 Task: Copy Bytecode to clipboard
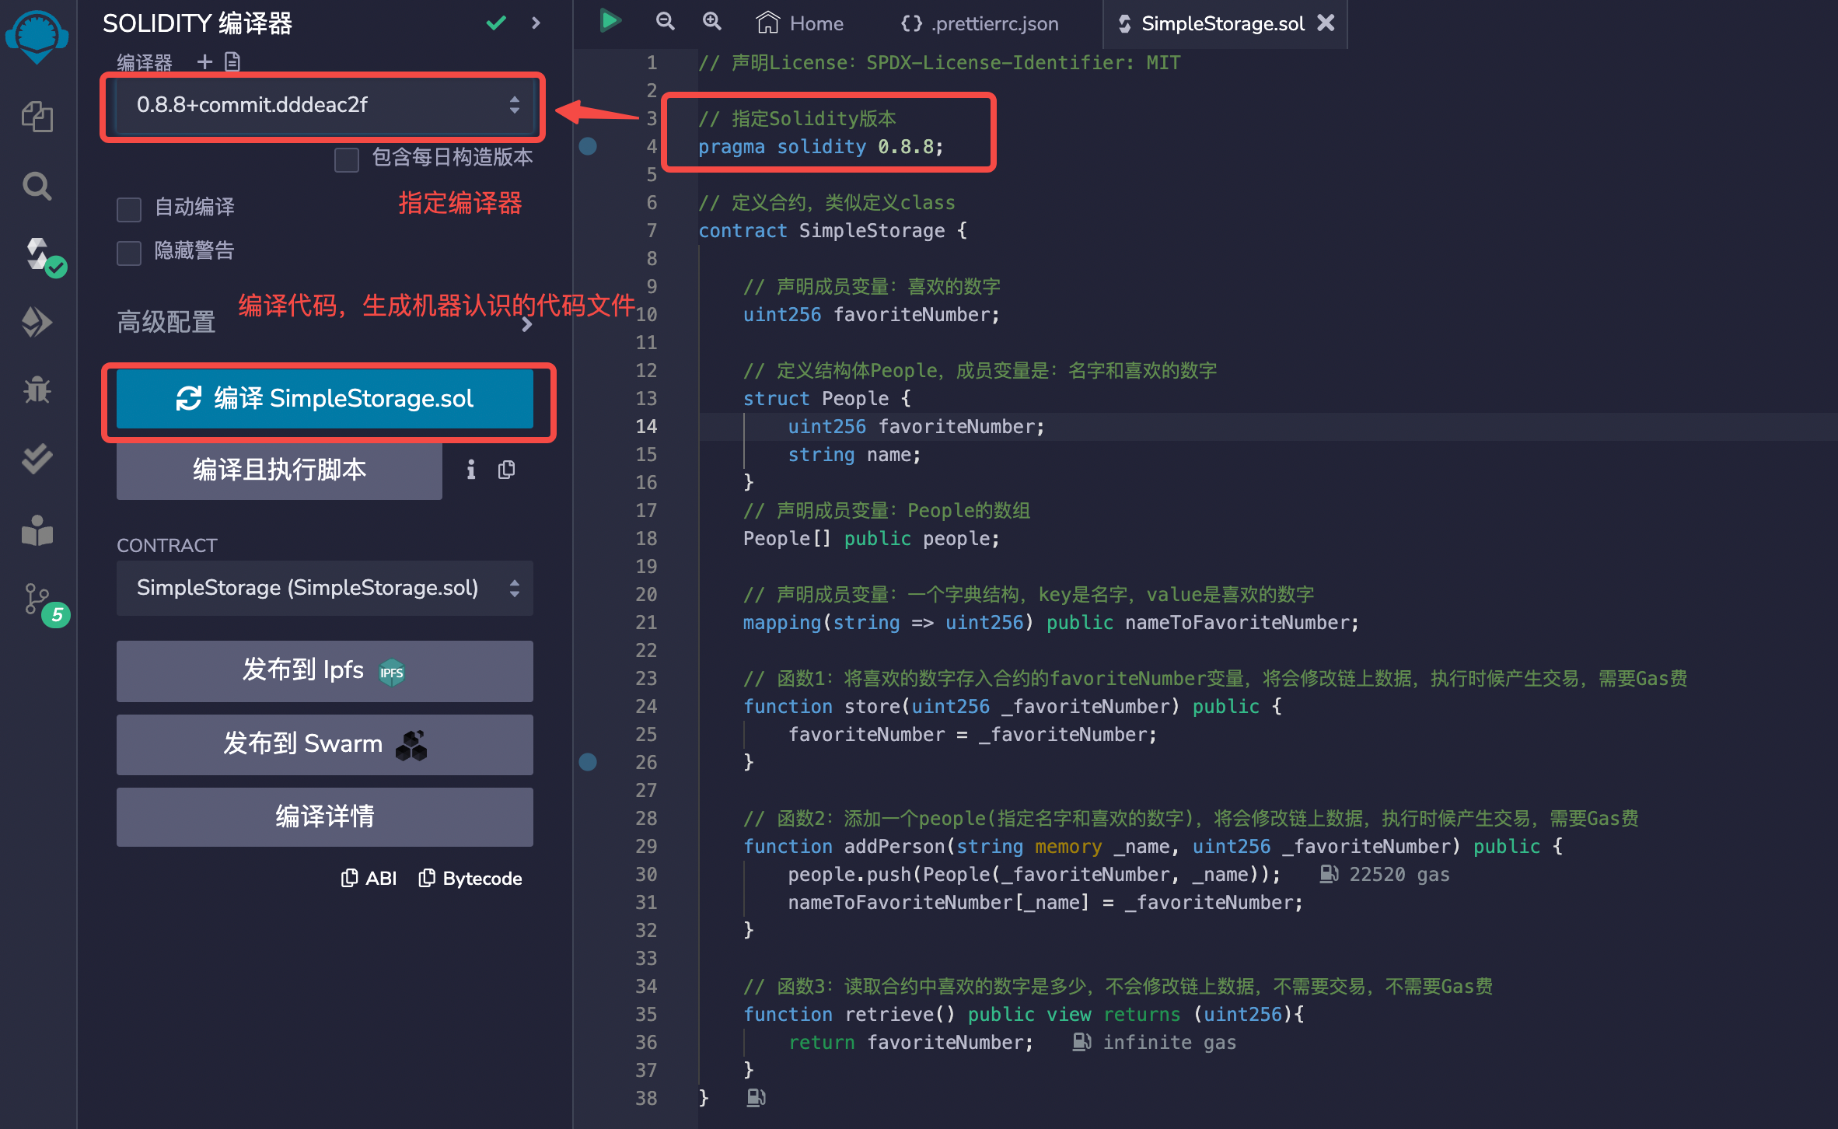coord(470,879)
